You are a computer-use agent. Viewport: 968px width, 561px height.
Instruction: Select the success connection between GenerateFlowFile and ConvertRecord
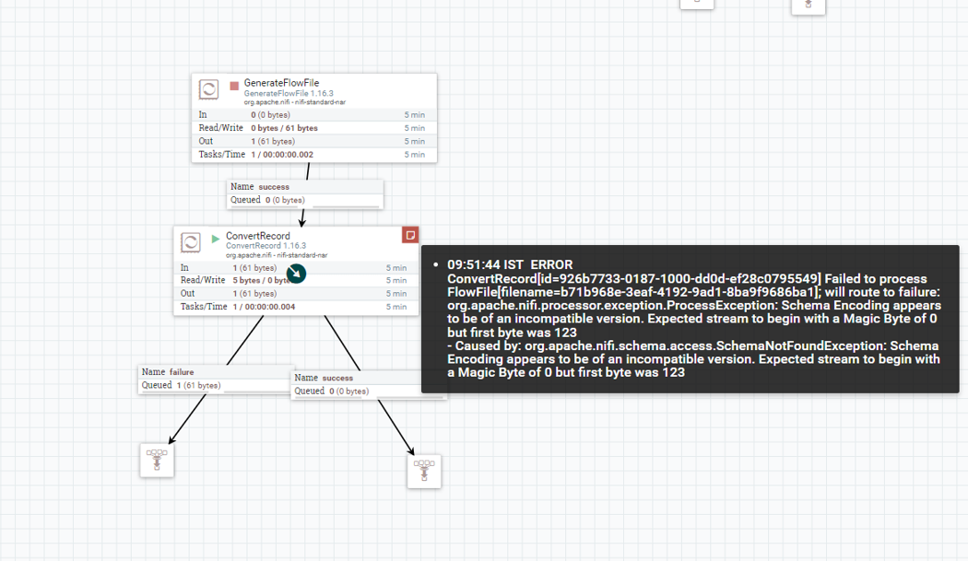[x=305, y=193]
